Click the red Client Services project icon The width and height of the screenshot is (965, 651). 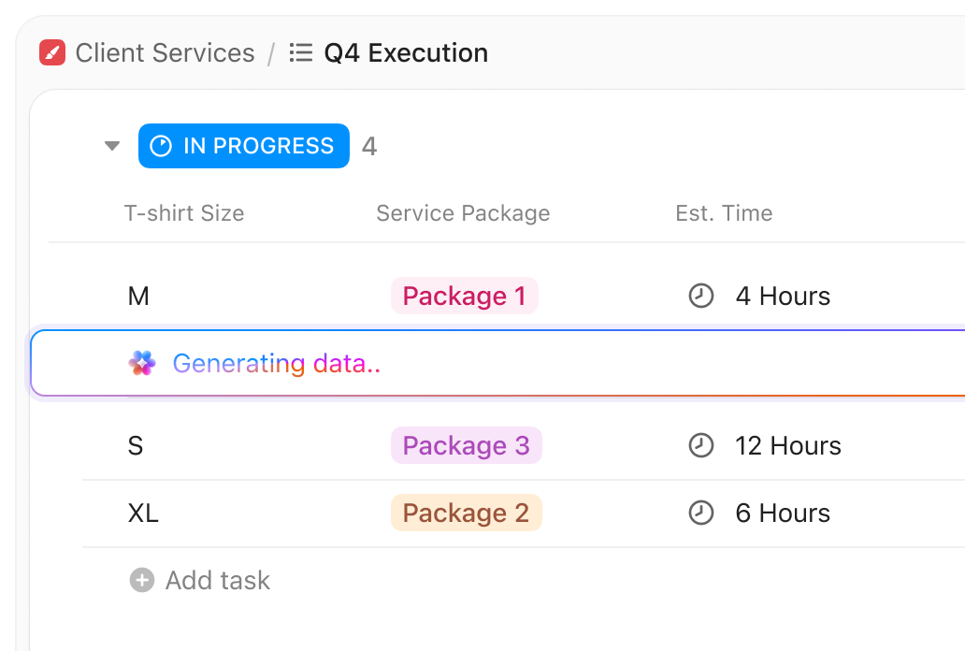51,52
